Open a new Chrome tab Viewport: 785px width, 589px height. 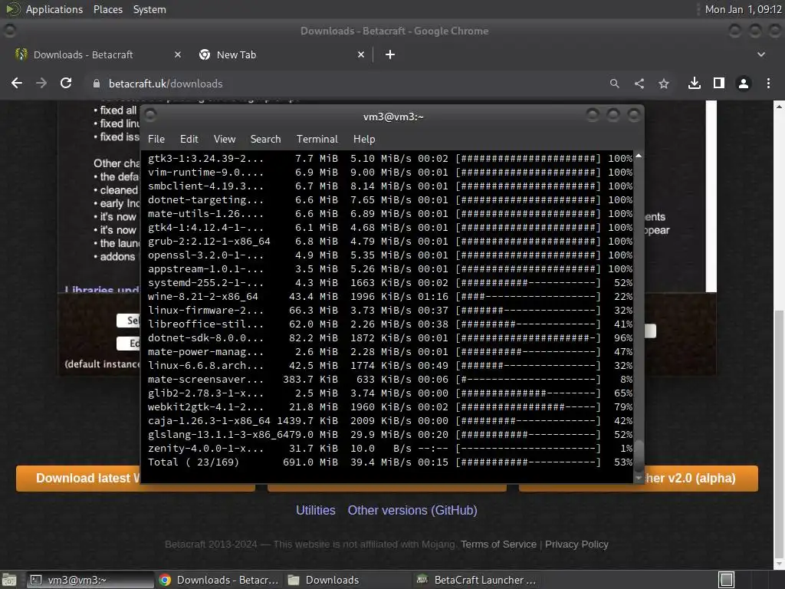point(390,54)
